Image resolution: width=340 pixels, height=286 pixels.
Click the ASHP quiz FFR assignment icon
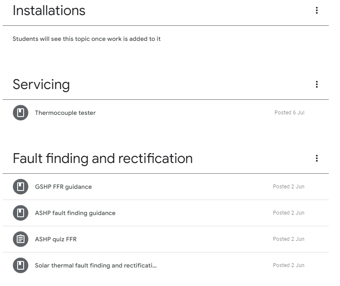click(x=21, y=239)
